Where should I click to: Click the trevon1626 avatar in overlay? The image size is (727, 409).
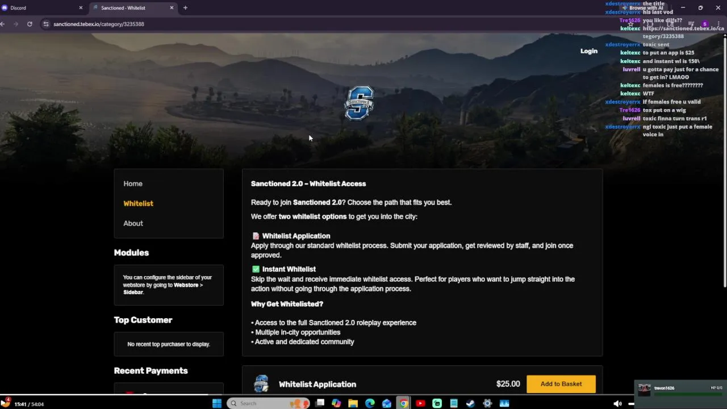click(x=644, y=389)
